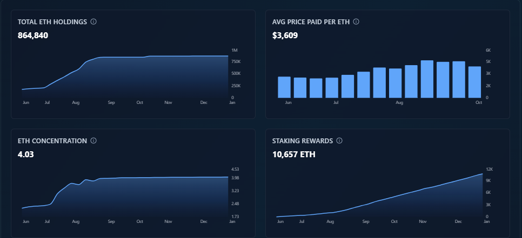Click the info icon next to Staking Rewards
The height and width of the screenshot is (238, 522).
pyautogui.click(x=339, y=141)
